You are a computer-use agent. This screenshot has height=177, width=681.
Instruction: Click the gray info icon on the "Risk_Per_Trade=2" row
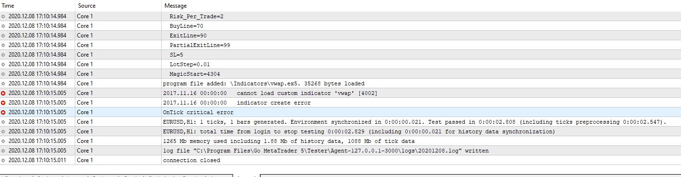tap(3, 16)
